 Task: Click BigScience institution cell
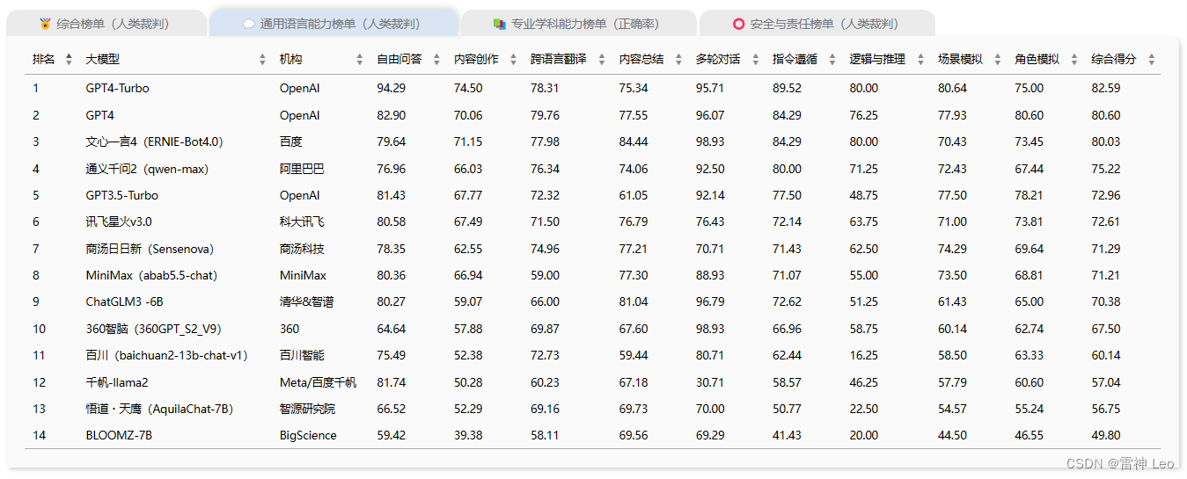tap(308, 435)
